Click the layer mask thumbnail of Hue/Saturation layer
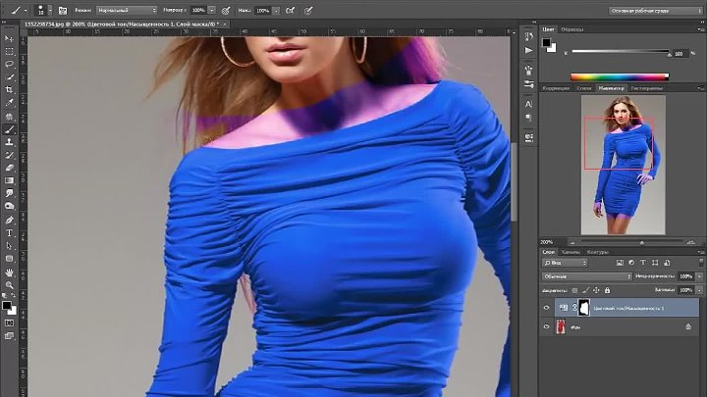 [x=581, y=308]
